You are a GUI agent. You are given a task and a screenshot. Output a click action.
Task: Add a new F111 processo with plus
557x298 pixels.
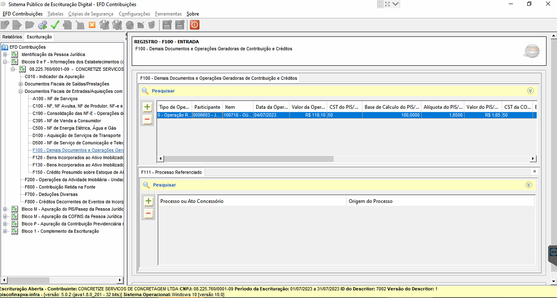point(148,201)
